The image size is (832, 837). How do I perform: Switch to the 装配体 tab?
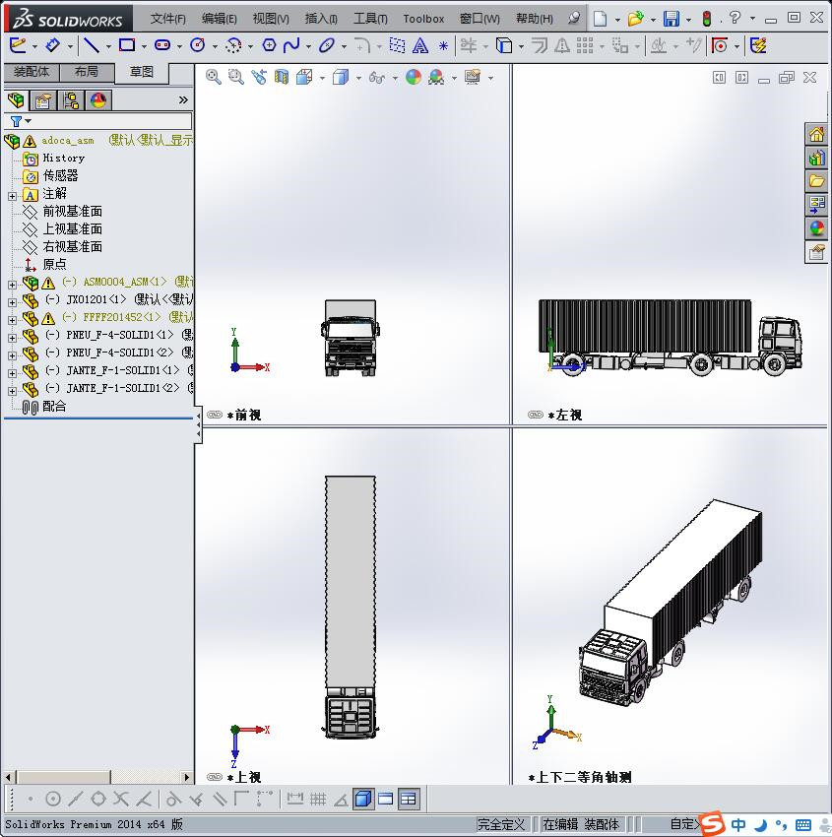click(32, 72)
